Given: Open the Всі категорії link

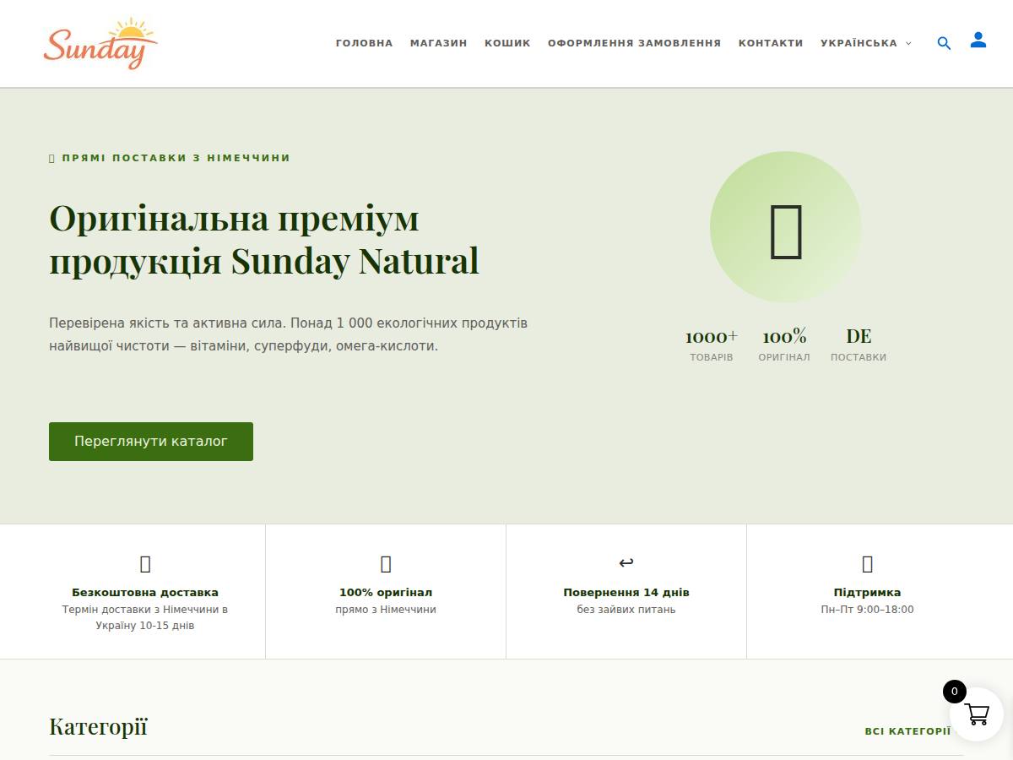Looking at the screenshot, I should [x=907, y=731].
